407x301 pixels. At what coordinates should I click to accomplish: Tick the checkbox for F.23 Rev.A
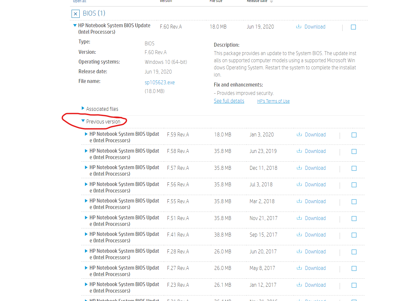pyautogui.click(x=354, y=285)
